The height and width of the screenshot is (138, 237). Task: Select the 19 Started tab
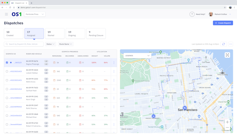[x=55, y=34]
